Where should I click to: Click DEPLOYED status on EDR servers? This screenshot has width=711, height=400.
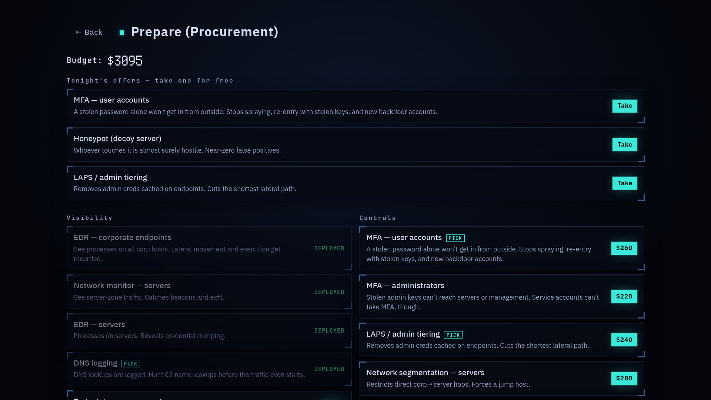(x=329, y=330)
